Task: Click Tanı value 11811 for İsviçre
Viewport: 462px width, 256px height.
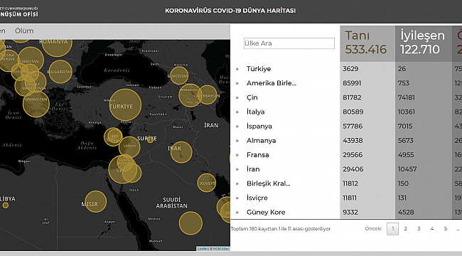Action: coord(350,198)
